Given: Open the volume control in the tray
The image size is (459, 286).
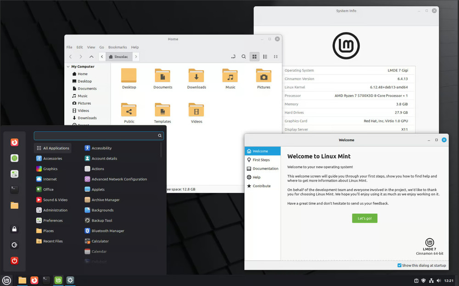Looking at the screenshot, I should pos(439,280).
